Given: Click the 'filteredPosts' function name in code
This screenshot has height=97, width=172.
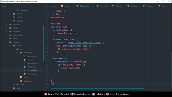Looking at the screenshot, I should [x=63, y=62].
